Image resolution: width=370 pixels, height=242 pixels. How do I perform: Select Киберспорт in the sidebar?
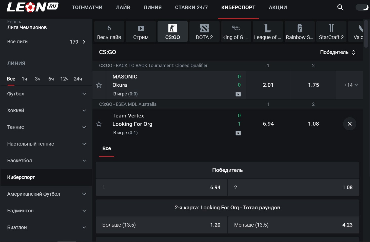coord(46,177)
